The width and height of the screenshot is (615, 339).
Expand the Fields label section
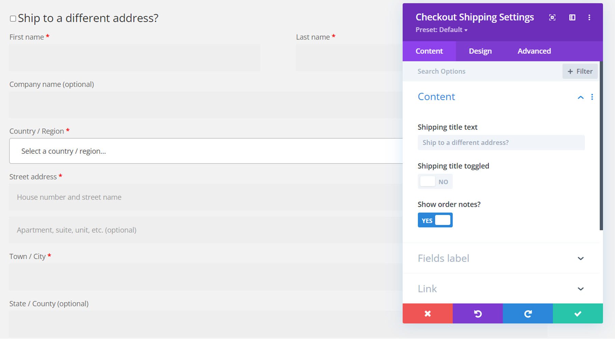(580, 258)
